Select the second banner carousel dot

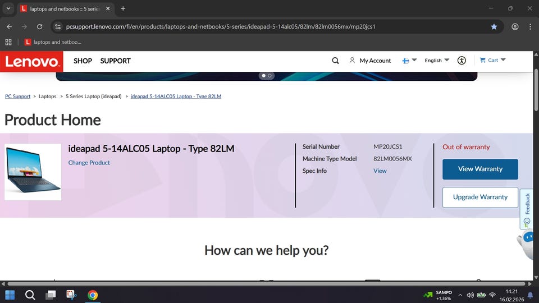click(x=270, y=76)
